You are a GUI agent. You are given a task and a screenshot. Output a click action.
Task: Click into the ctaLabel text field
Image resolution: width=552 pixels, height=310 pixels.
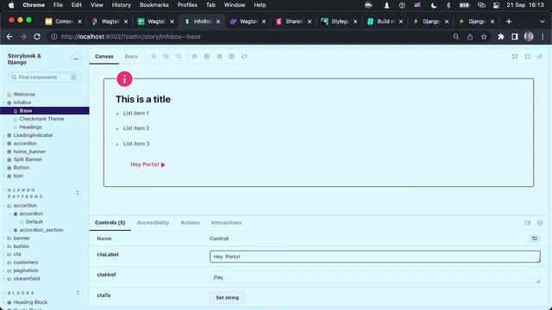[x=375, y=257]
